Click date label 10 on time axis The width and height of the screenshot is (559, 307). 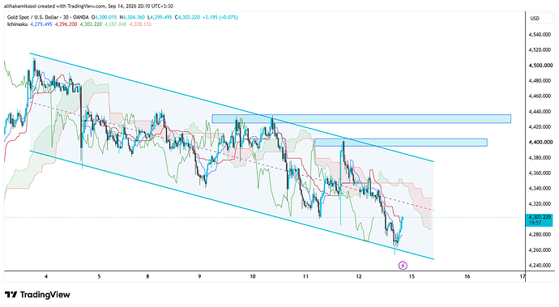[x=253, y=276]
